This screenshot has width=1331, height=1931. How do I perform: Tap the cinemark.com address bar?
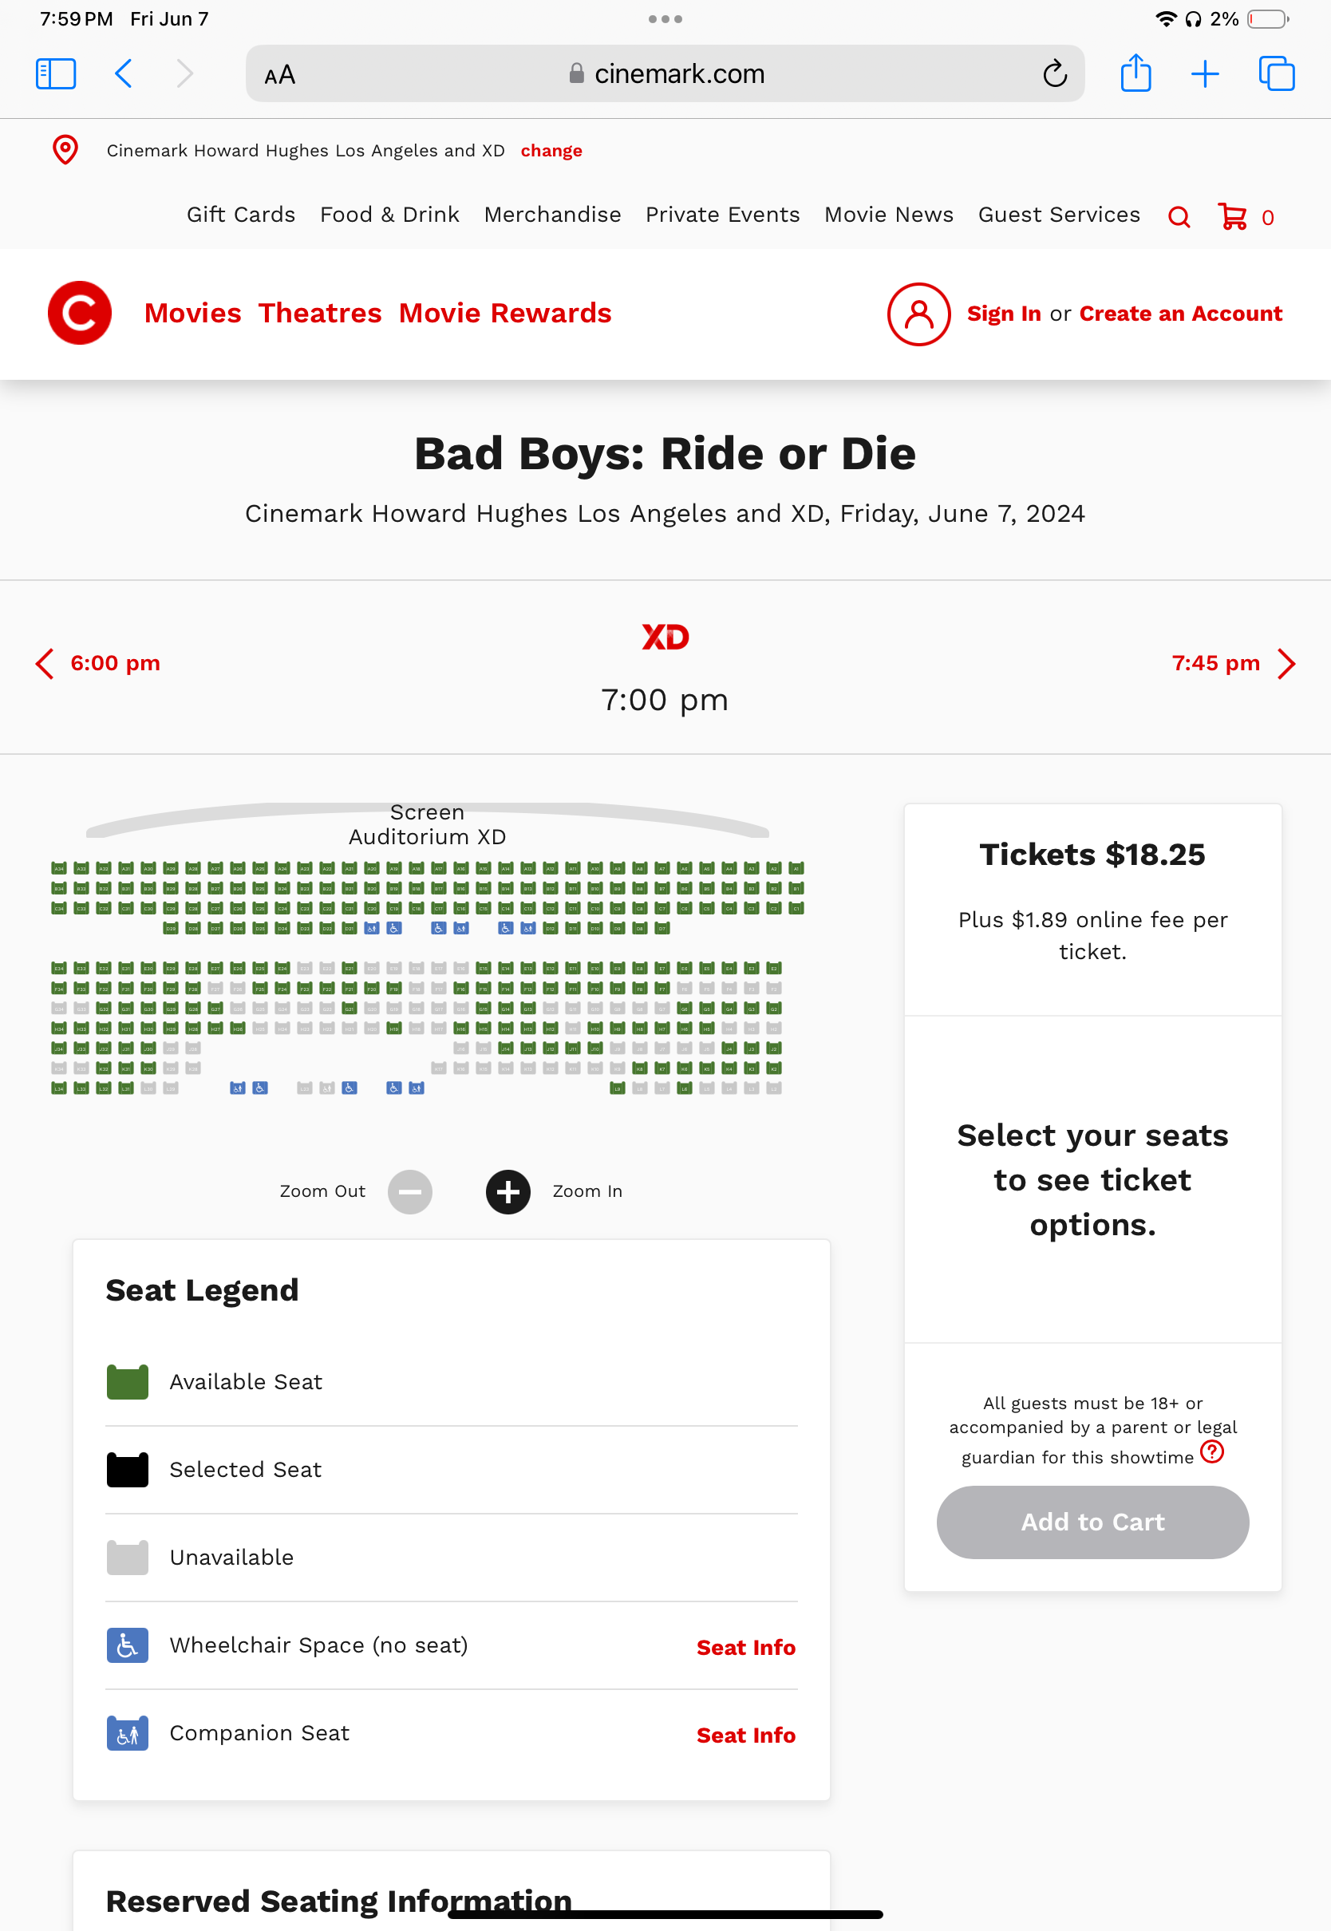[665, 73]
